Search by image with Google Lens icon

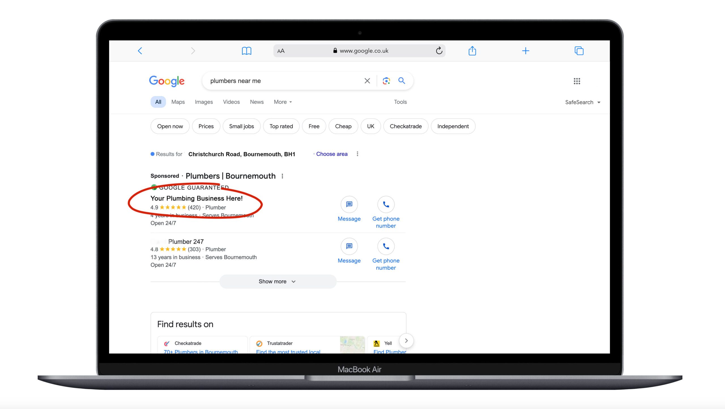386,81
